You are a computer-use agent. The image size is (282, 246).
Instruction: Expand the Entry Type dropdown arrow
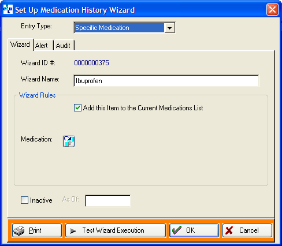point(169,28)
